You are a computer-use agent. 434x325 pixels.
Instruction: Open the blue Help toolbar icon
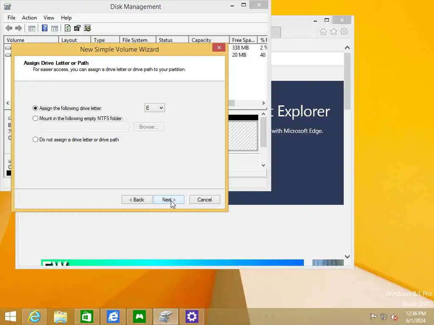click(45, 28)
